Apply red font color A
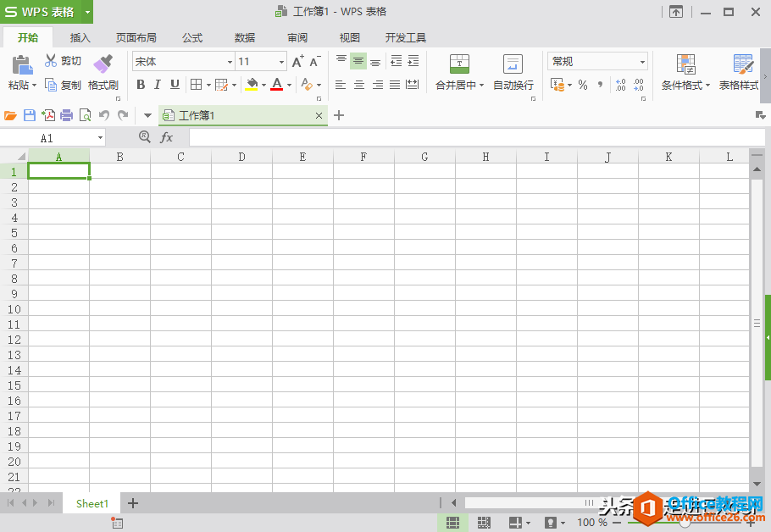Screen dimensions: 771x532 (x=277, y=85)
